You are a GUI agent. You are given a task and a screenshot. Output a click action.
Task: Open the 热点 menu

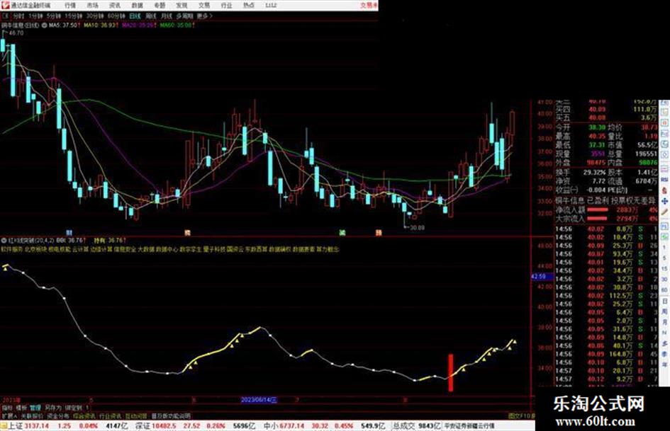[249, 5]
